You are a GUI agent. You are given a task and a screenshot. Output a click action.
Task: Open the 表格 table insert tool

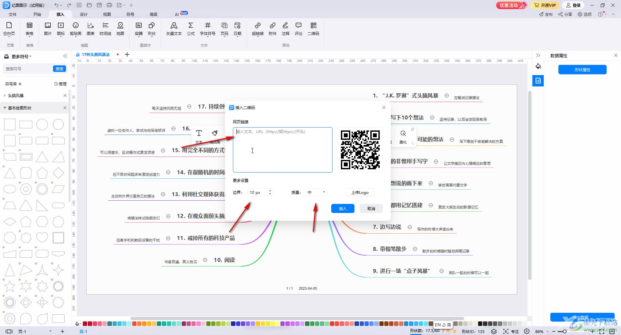click(29, 29)
